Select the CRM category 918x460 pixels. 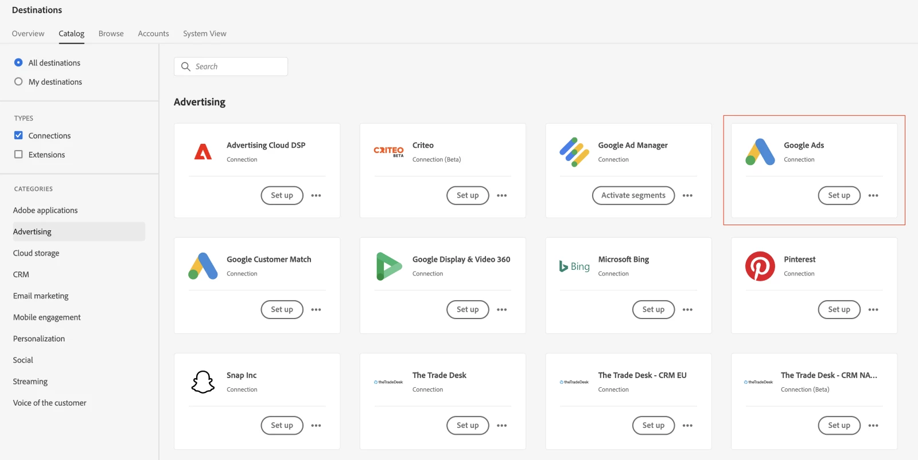point(21,274)
